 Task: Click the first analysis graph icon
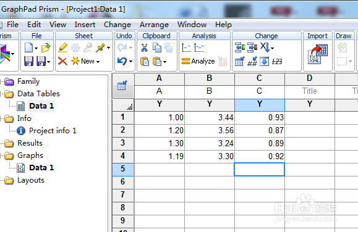(186, 48)
